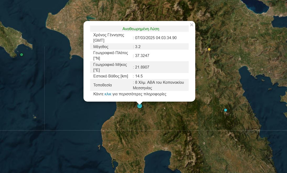Viewport: 287px width, 173px height.
Task: Click the 'Γεωγραφικό Πλάτος [°N]' label
Action: click(110, 55)
